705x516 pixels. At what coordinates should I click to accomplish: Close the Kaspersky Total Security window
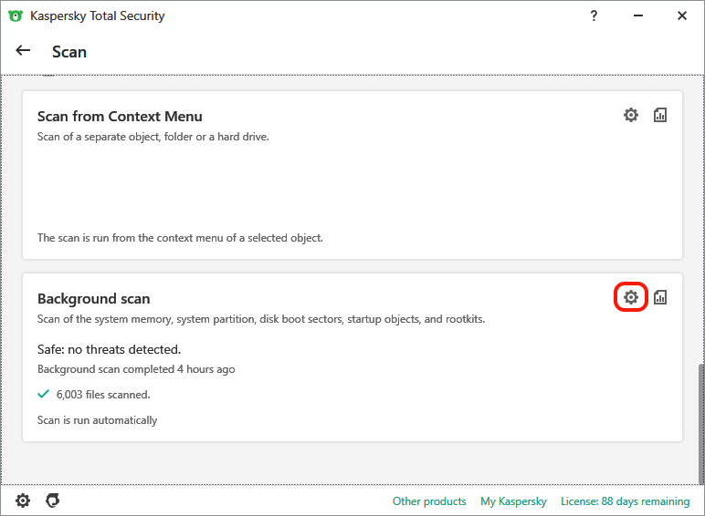click(x=682, y=15)
